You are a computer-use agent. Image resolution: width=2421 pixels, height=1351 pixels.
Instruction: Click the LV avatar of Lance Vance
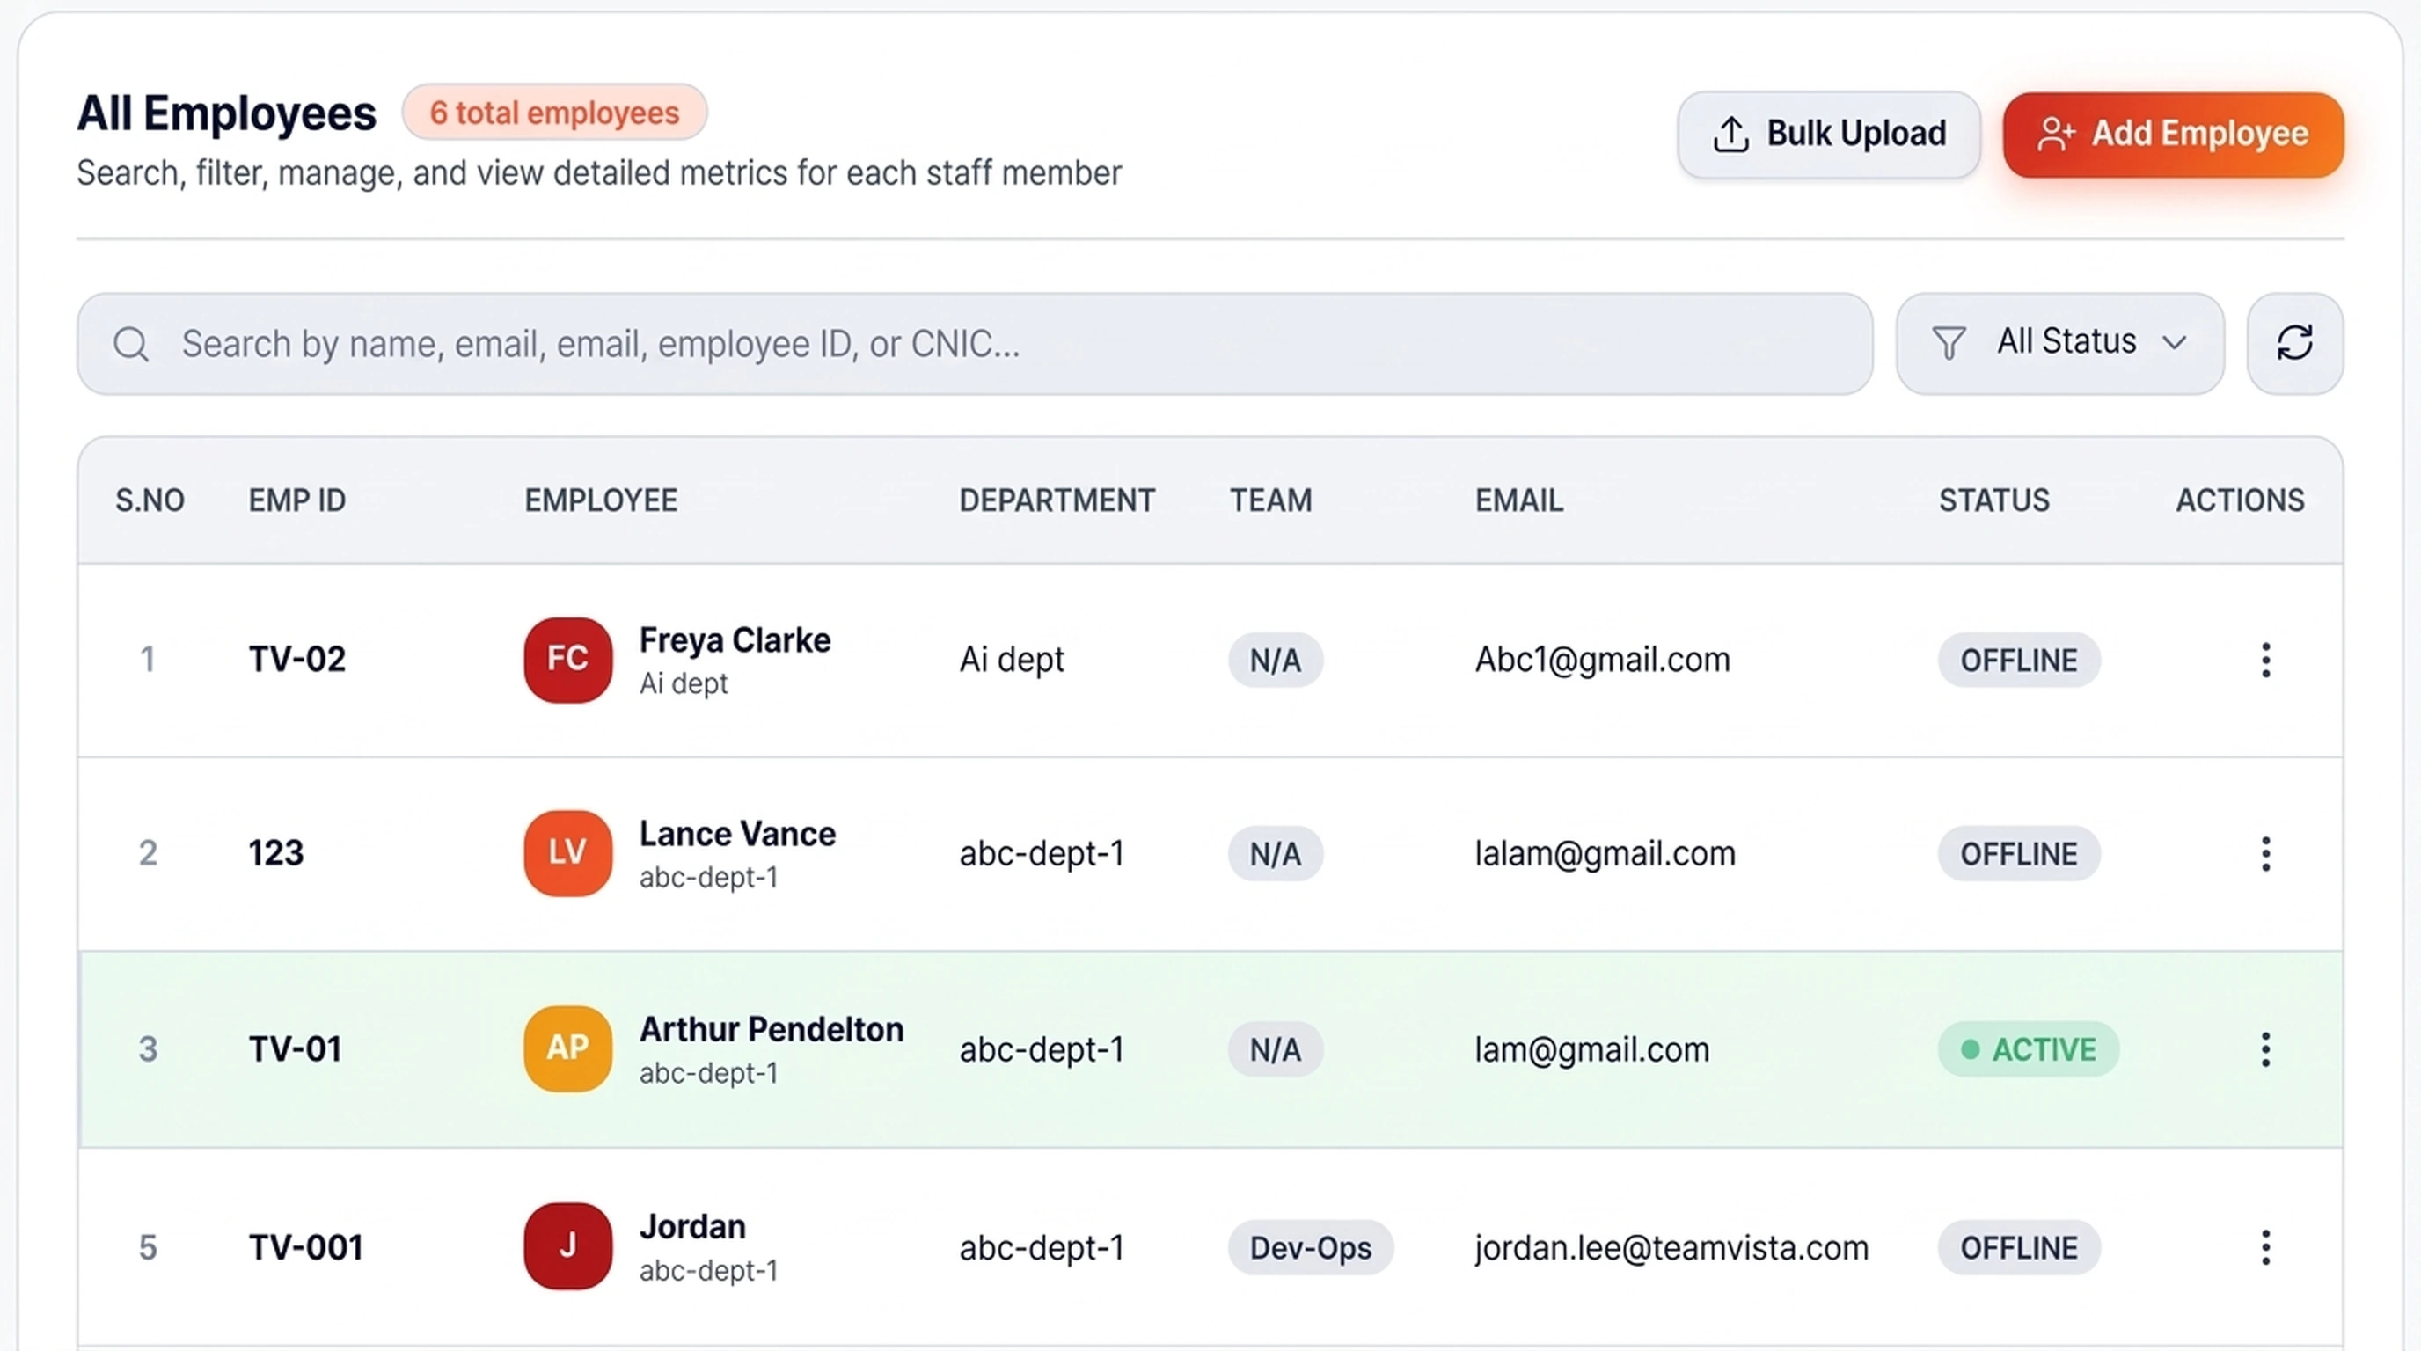pos(567,853)
